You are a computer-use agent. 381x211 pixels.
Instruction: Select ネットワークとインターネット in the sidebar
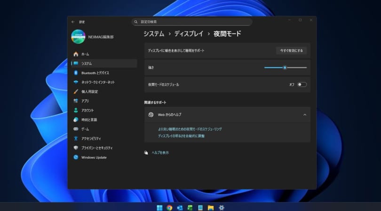click(97, 82)
